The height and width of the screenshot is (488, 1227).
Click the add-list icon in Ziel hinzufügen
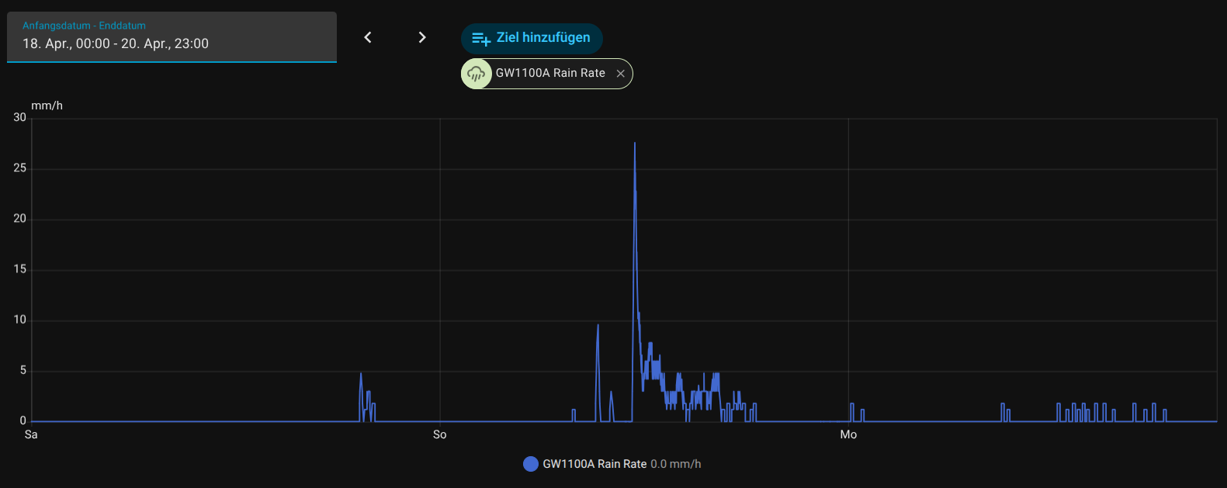(x=481, y=38)
